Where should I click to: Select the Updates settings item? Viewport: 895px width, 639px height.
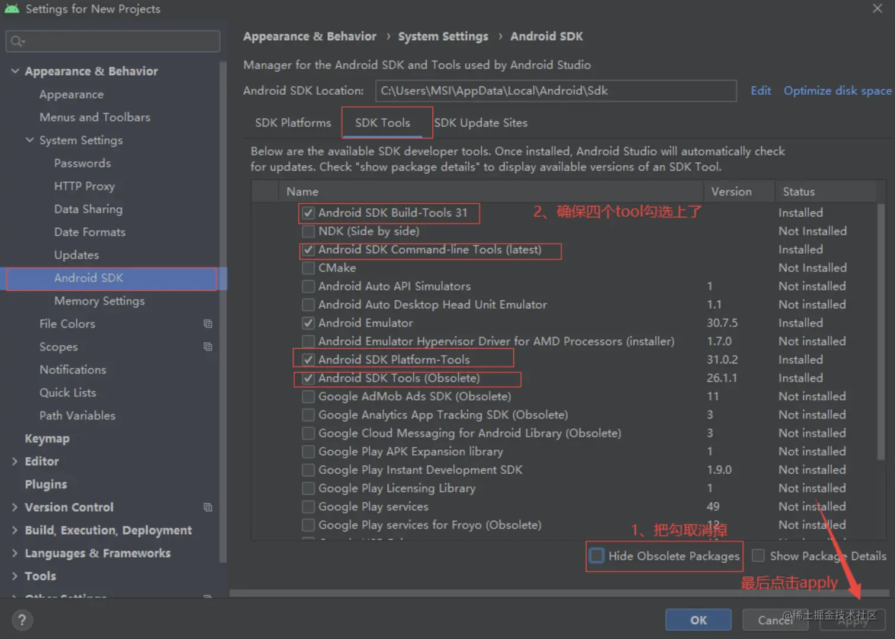[76, 255]
